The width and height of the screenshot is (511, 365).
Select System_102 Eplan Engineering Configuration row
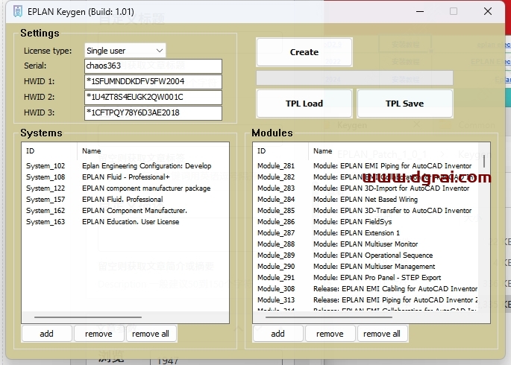(x=125, y=166)
